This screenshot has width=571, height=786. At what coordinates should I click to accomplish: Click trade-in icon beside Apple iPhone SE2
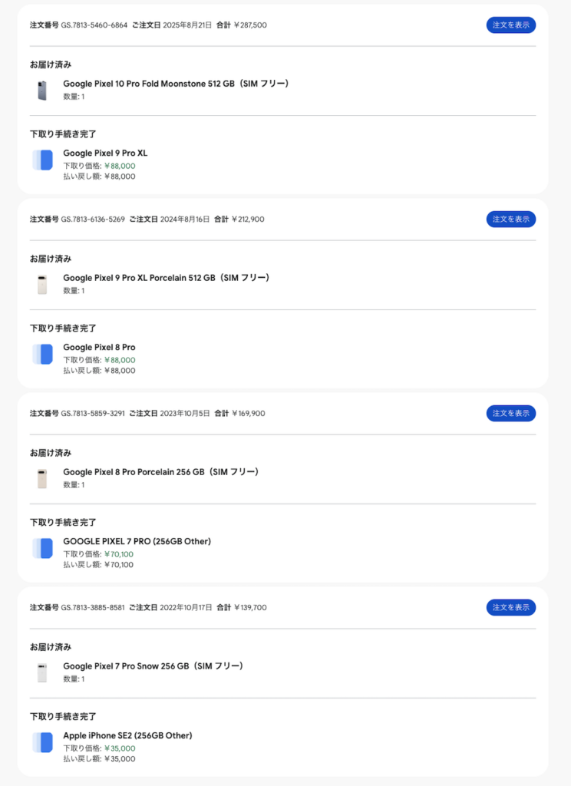tap(42, 742)
